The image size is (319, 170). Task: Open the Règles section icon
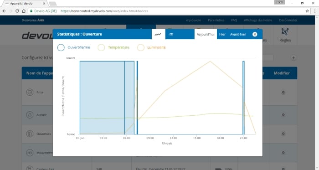(285, 32)
